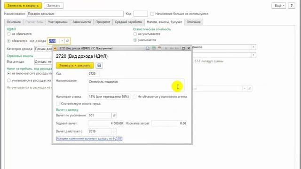The image size is (301, 169).
Task: Click the код дохода field showing 2720
Action: click(54, 41)
